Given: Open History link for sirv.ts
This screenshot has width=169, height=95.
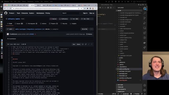Looking at the screenshot, I should click(x=89, y=34).
